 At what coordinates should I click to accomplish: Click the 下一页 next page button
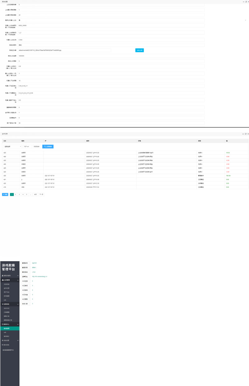click(x=41, y=194)
